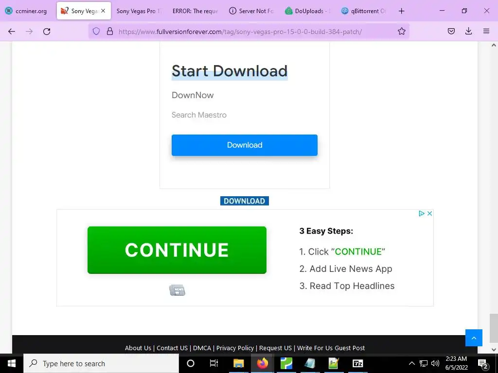The width and height of the screenshot is (498, 373).
Task: Click the forward navigation arrow
Action: [x=29, y=32]
